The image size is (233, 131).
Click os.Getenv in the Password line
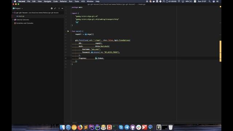pyautogui.click(x=95, y=52)
